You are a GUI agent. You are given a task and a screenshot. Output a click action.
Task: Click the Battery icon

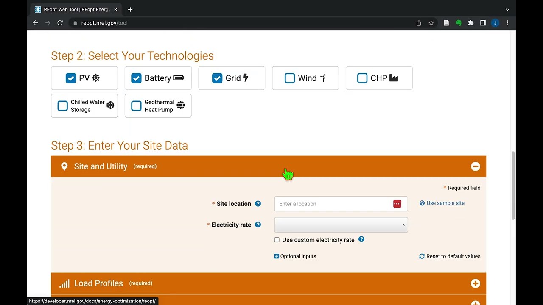coord(179,78)
